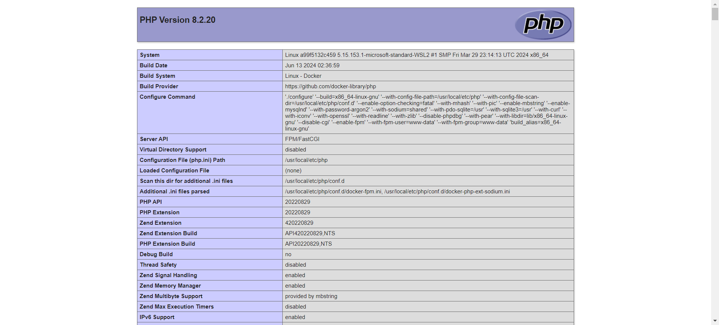The width and height of the screenshot is (719, 325).
Task: Click the Build System label
Action: click(157, 76)
